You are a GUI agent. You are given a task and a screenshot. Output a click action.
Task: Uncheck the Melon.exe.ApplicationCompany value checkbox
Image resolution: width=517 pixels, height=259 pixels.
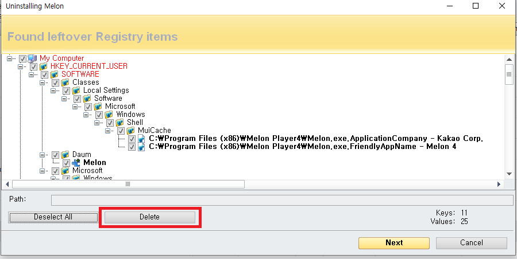click(132, 139)
